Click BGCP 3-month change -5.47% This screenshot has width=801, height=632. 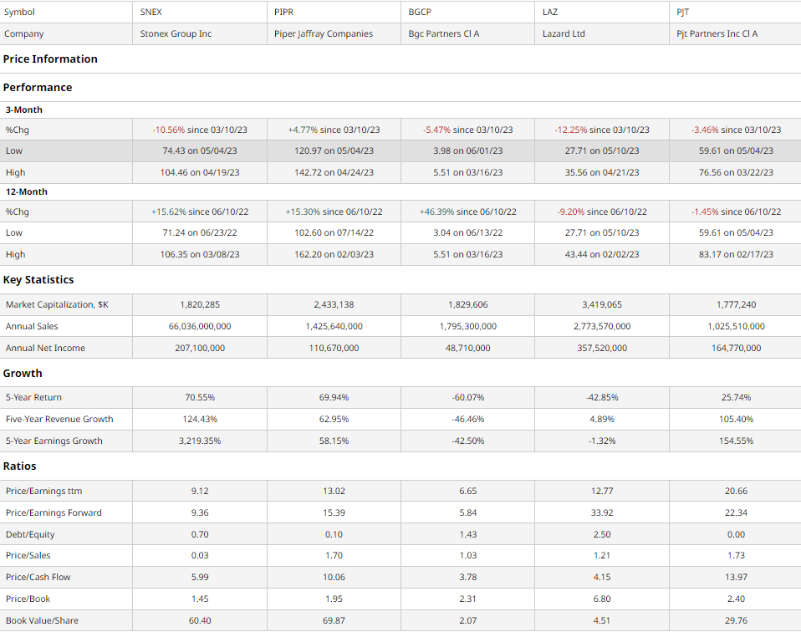pyautogui.click(x=436, y=130)
